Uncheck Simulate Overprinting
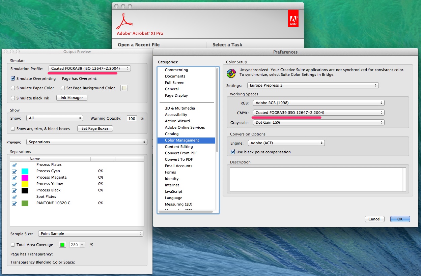The image size is (421, 276). click(13, 79)
